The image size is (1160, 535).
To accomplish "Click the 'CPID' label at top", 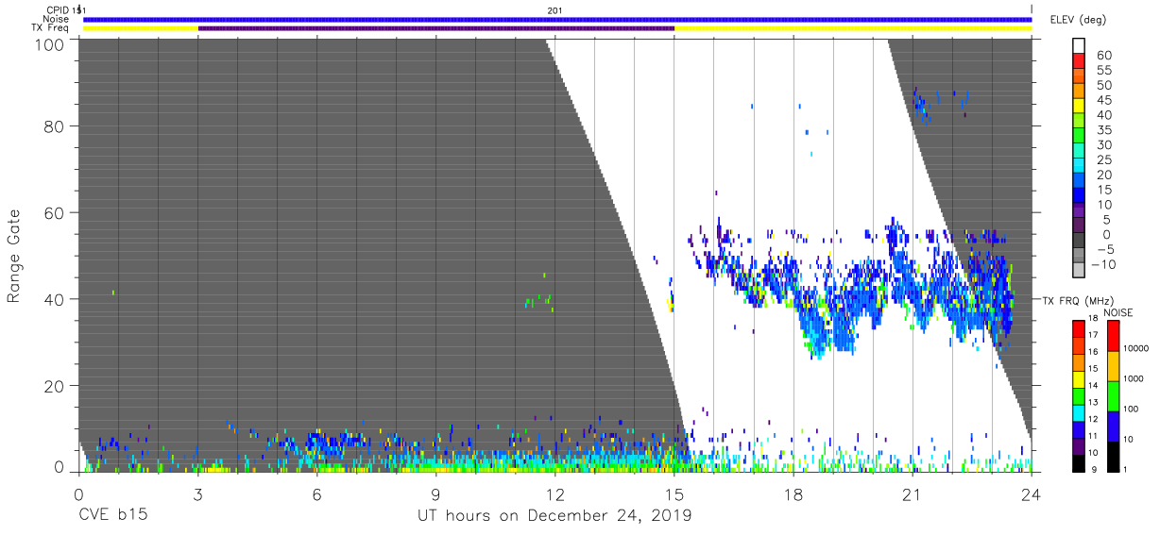I will (59, 9).
